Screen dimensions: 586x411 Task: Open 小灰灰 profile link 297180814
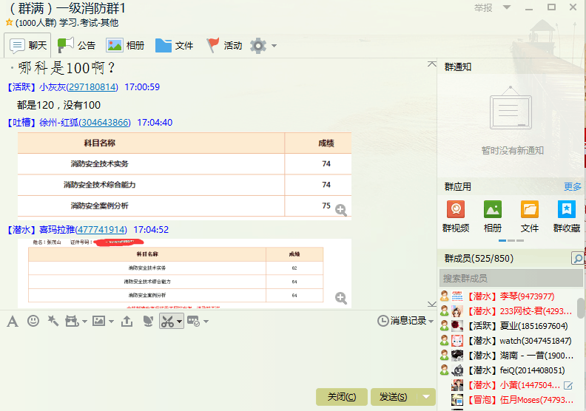tap(92, 87)
